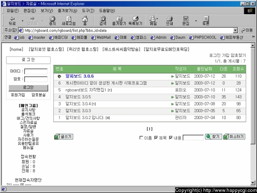Open the [home] navigation link
The width and height of the screenshot is (257, 193).
(x=16, y=49)
